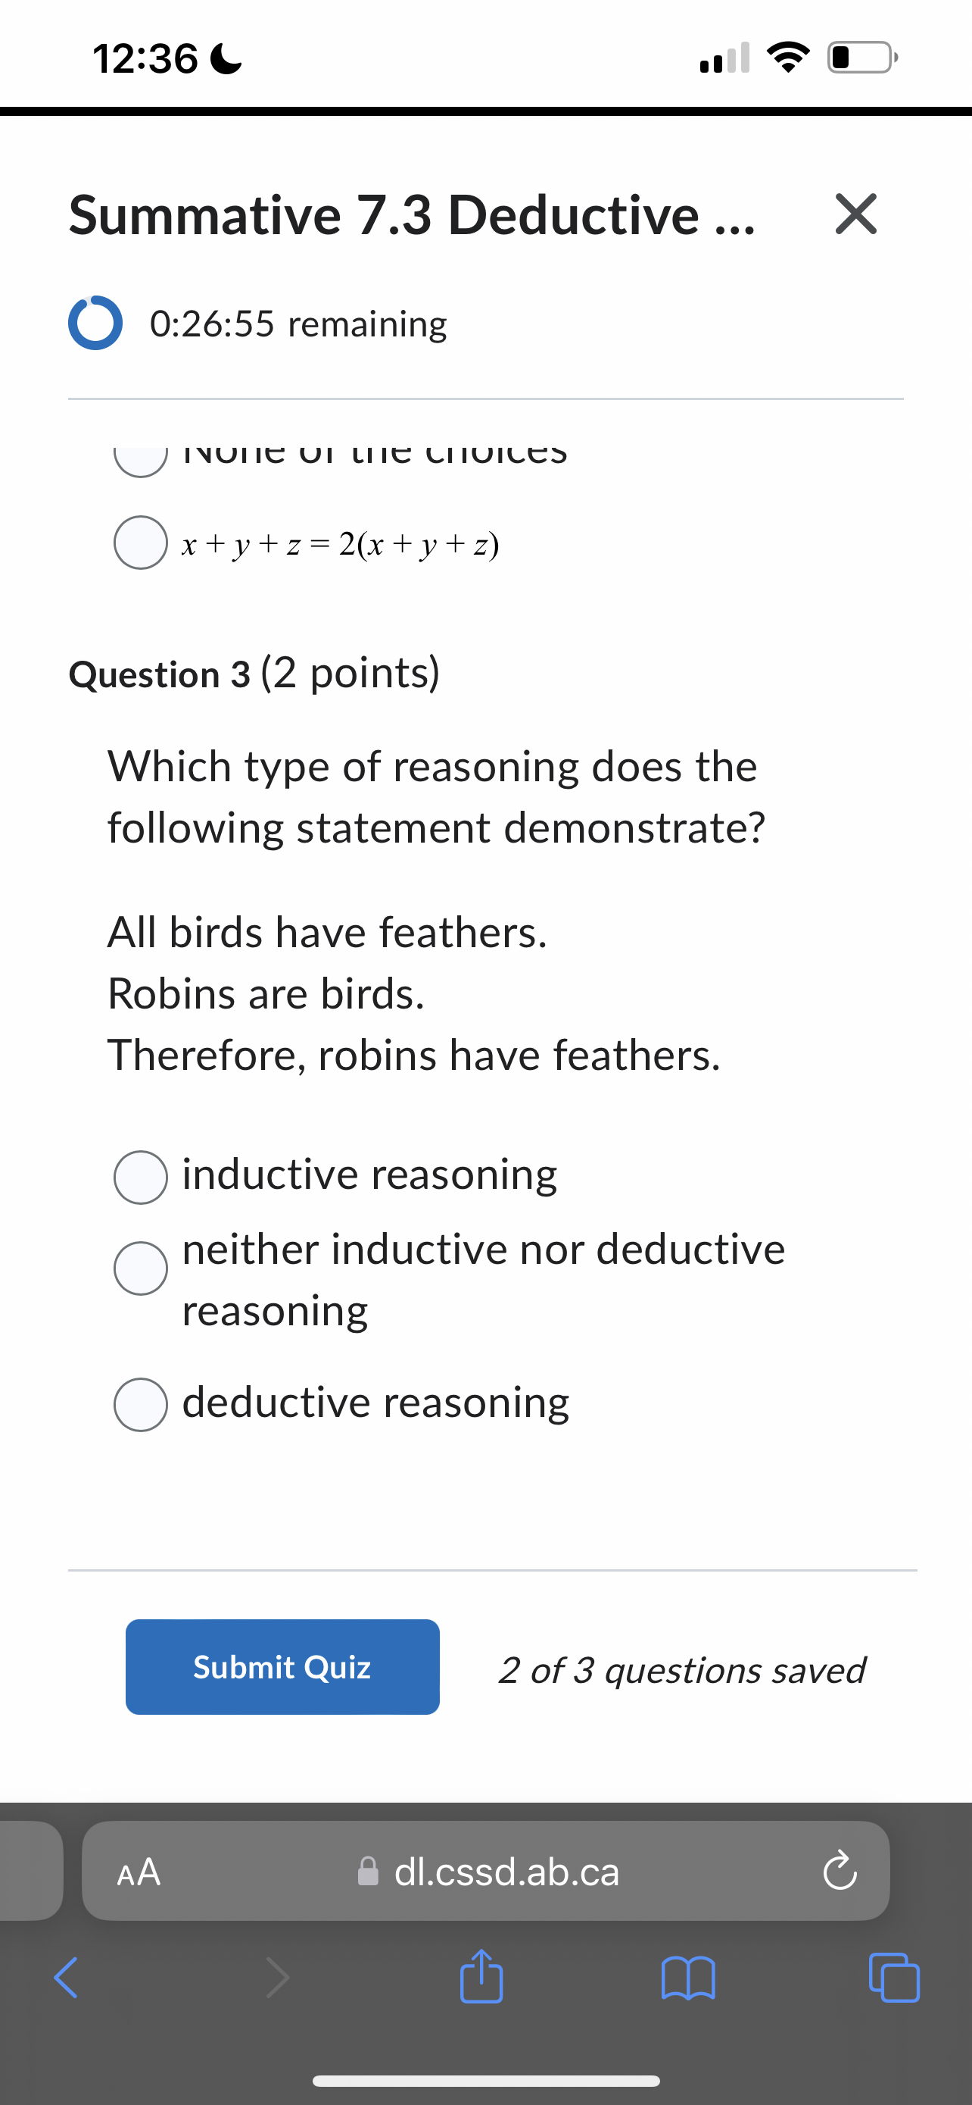Tap the Wi-Fi icon in status bar
Image resolution: width=972 pixels, height=2105 pixels.
tap(788, 55)
